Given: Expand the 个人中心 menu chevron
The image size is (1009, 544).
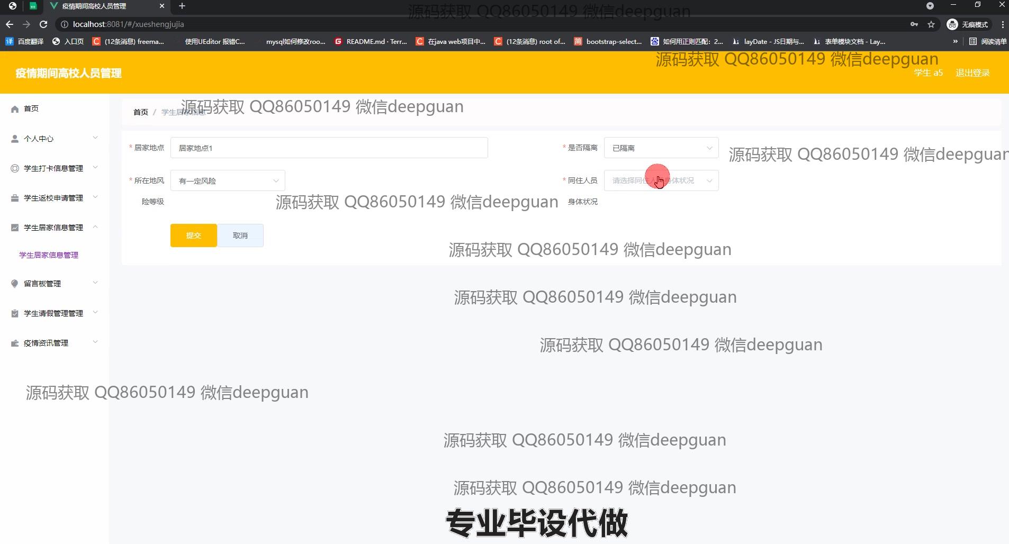Looking at the screenshot, I should click(95, 138).
